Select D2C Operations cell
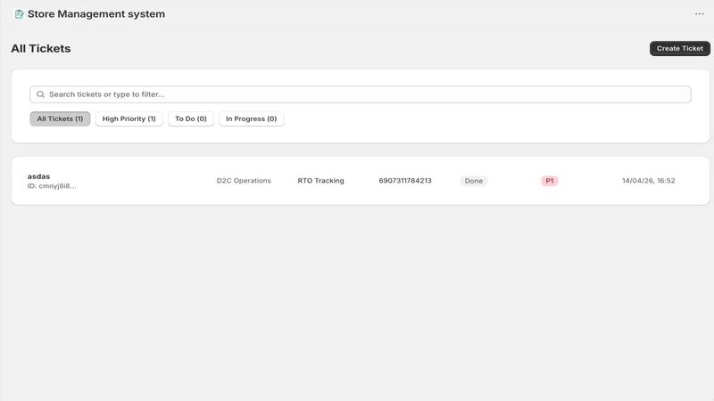The width and height of the screenshot is (714, 401). (x=244, y=181)
